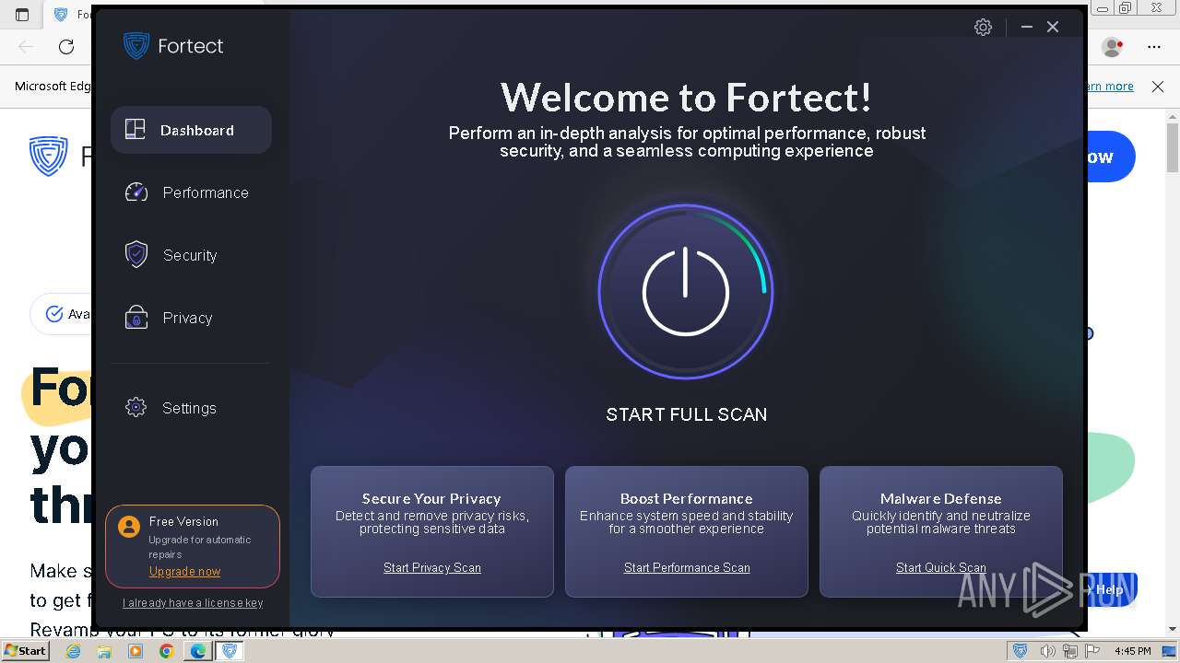The height and width of the screenshot is (663, 1180).
Task: Start Privacy Scan link
Action: [x=432, y=568]
